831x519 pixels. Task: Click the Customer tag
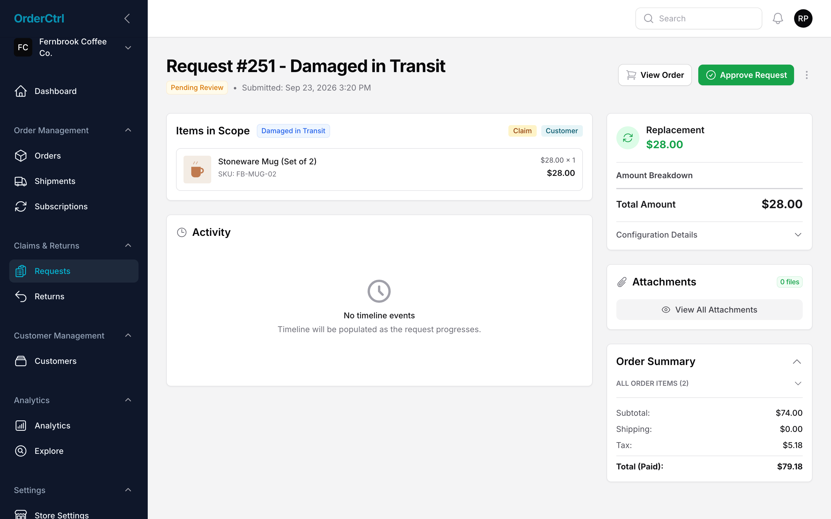562,131
